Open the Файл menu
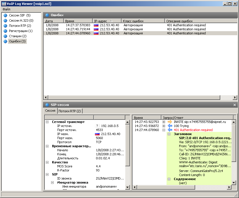Image resolution: width=239 pixels, height=198 pixels. point(6,9)
